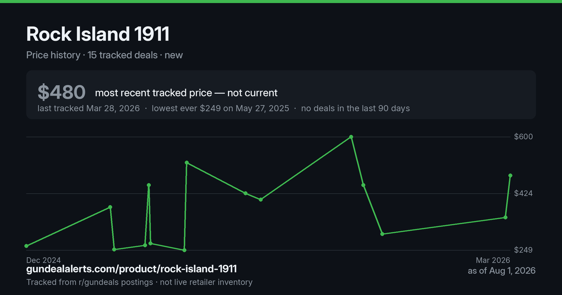This screenshot has height=295, width=562.
Task: Click the first data point above Dec 2024
Action: [x=26, y=246]
